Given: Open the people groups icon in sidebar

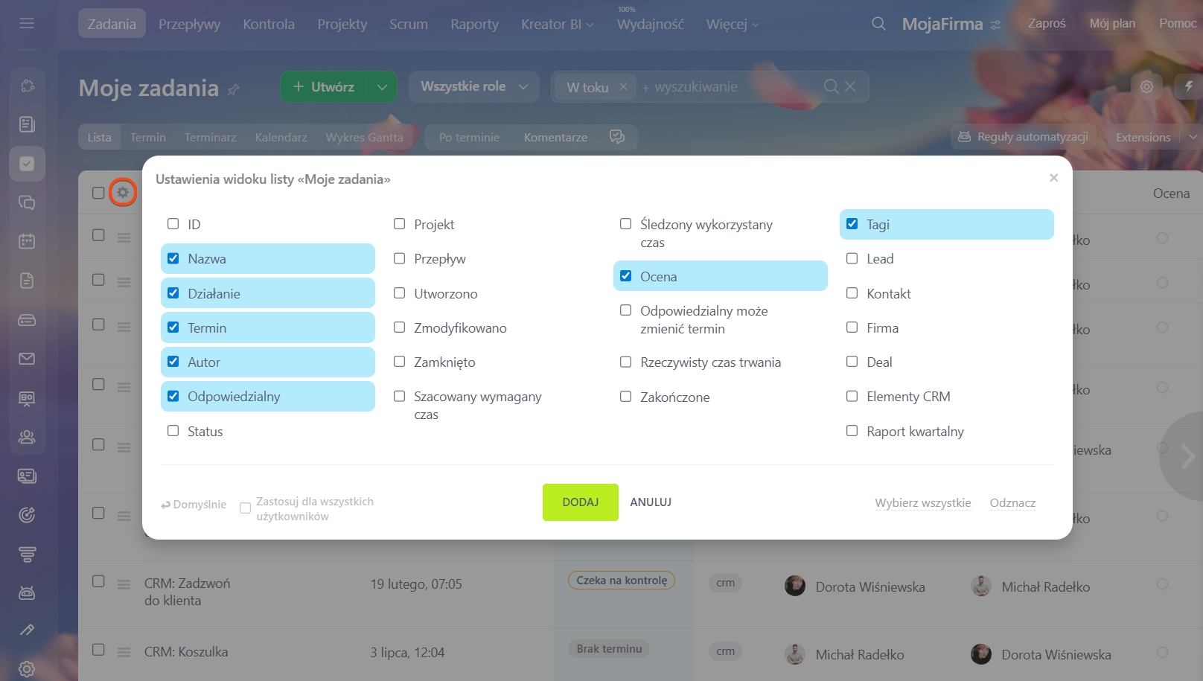Looking at the screenshot, I should click(x=27, y=437).
